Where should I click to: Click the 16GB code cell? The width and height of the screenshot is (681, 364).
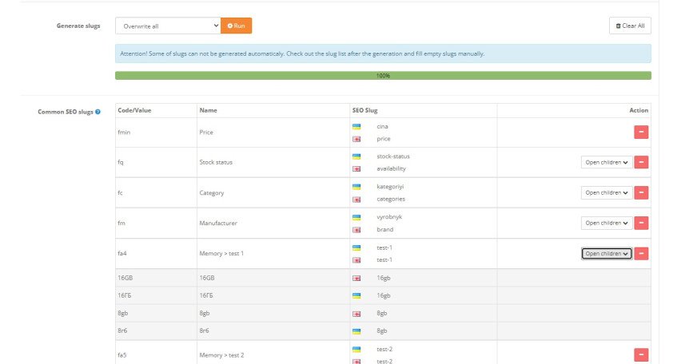coord(156,278)
